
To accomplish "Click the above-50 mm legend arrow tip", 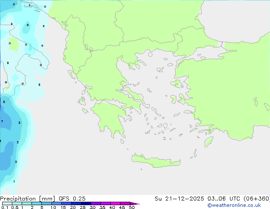I will (135, 203).
